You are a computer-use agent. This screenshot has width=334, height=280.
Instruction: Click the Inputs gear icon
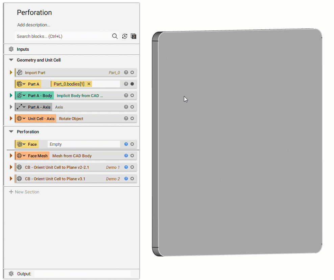11,49
